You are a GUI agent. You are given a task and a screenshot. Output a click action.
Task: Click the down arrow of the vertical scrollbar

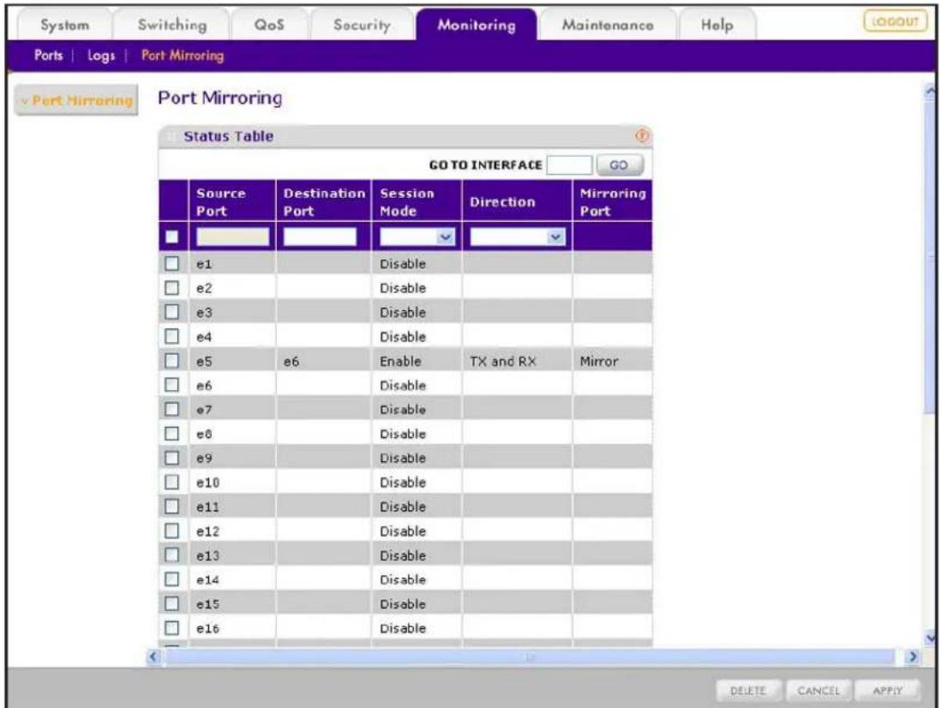click(x=930, y=638)
